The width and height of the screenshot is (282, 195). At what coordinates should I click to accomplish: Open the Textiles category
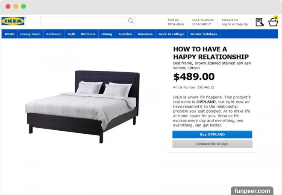125,34
